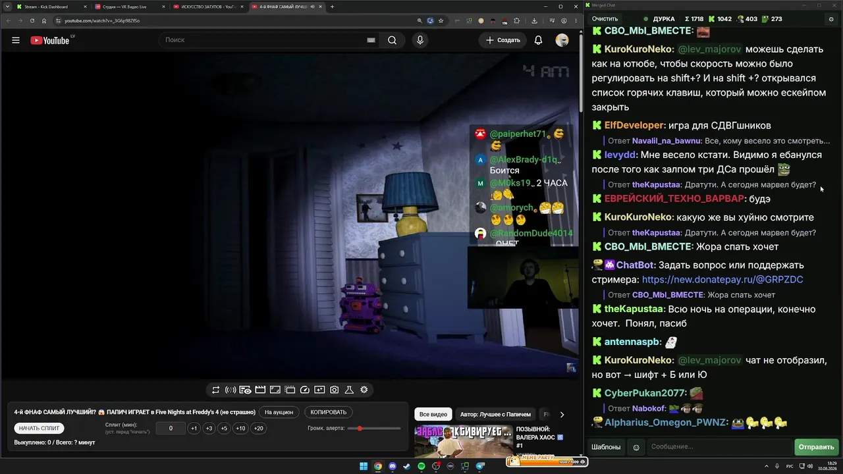Click the sparkle frame icon in toolbar

[319, 390]
